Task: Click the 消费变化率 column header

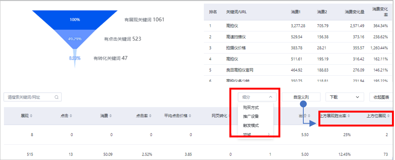Action: tap(380, 12)
